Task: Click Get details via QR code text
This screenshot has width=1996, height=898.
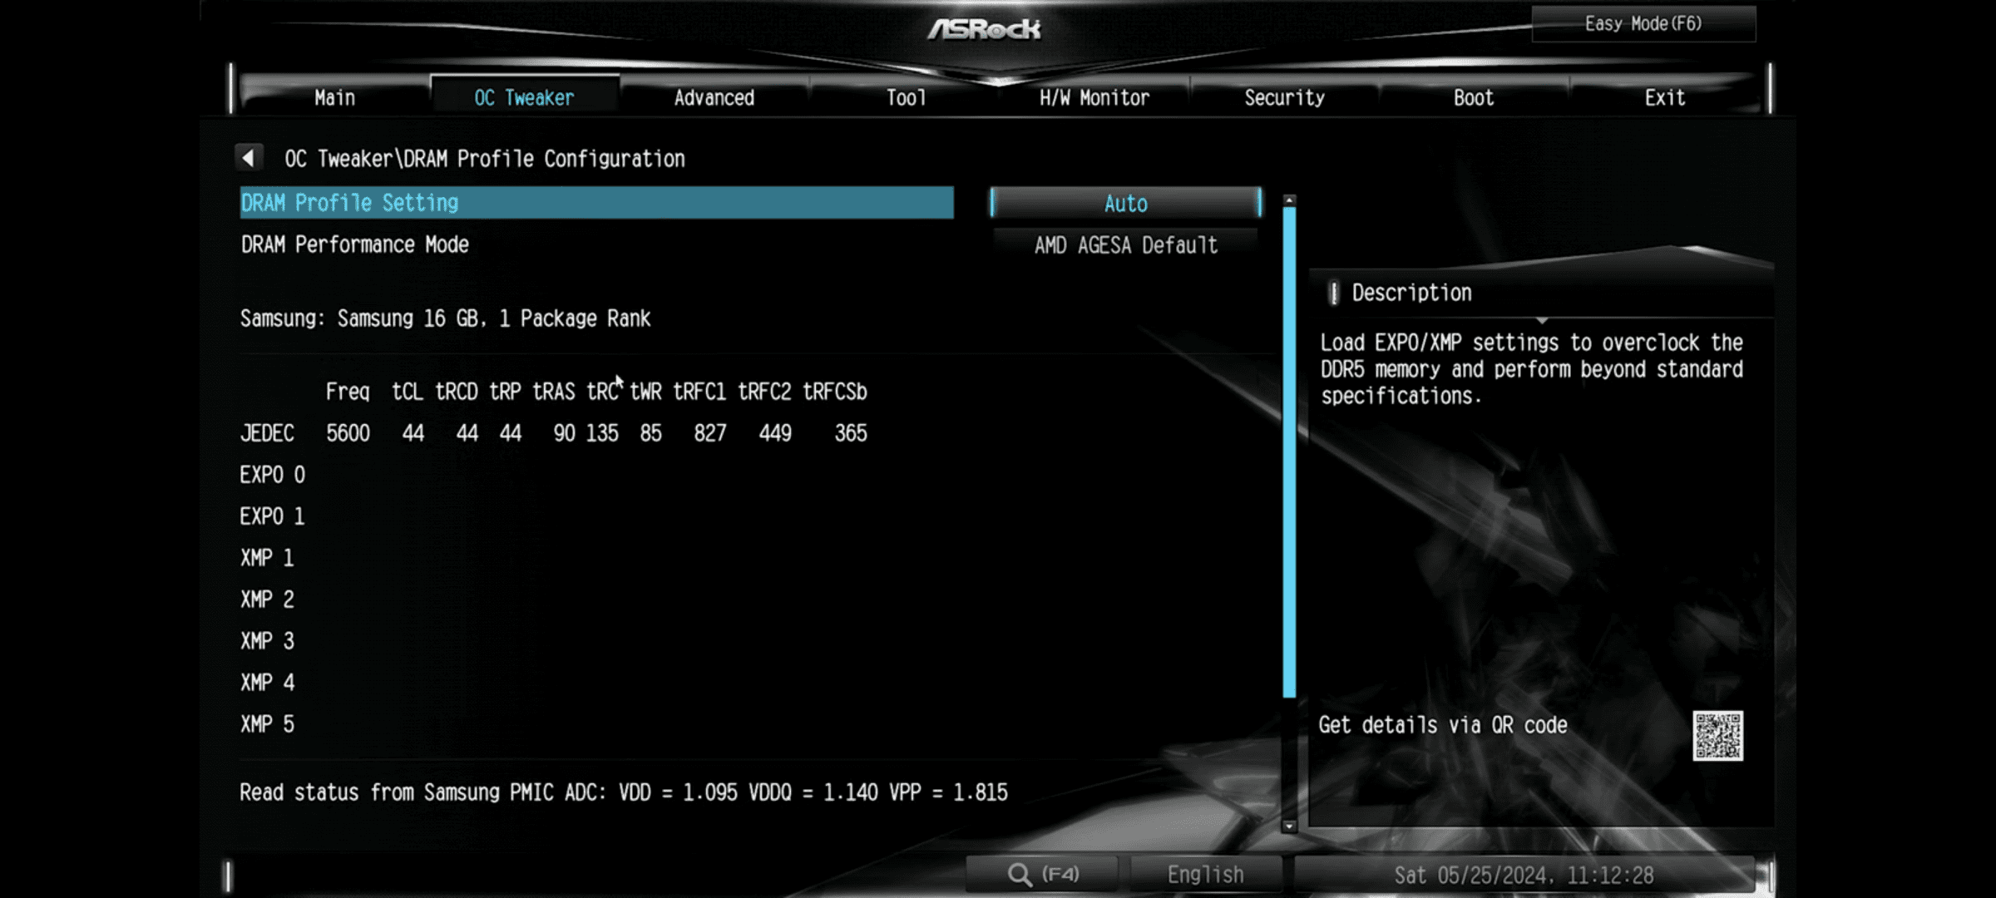Action: [1443, 725]
